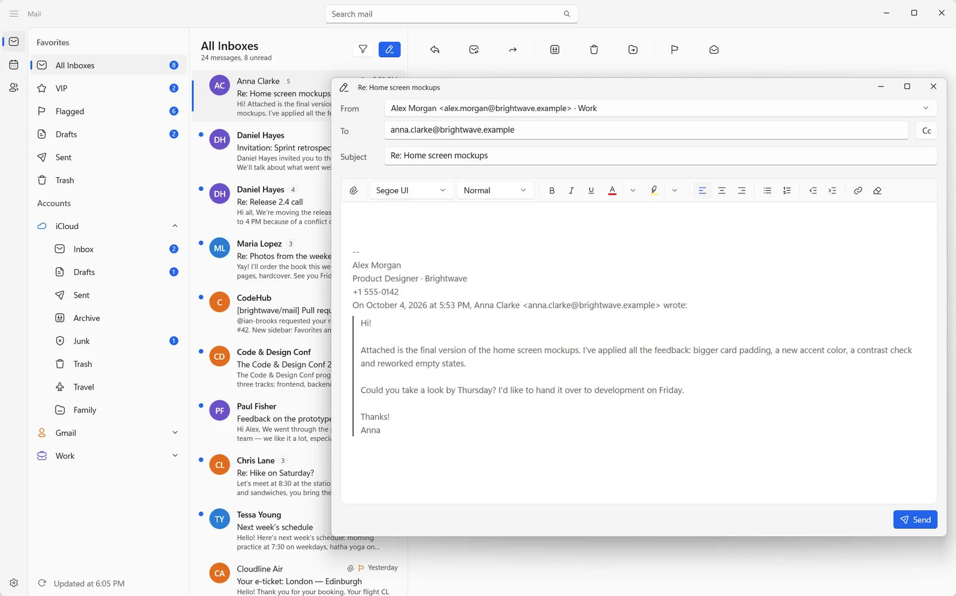Open the Flagged favorites folder

pos(108,111)
